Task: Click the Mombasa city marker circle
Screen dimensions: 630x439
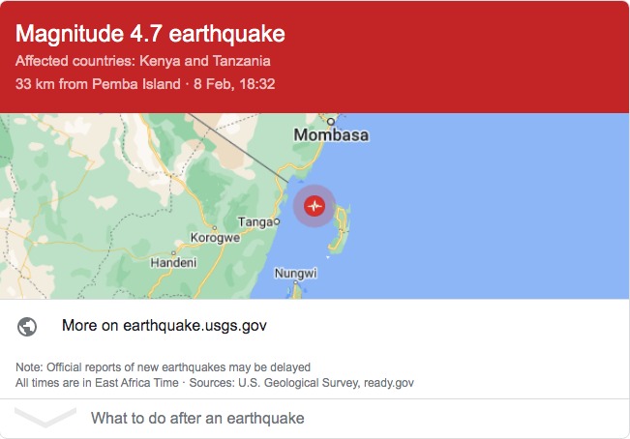Action: pyautogui.click(x=330, y=122)
